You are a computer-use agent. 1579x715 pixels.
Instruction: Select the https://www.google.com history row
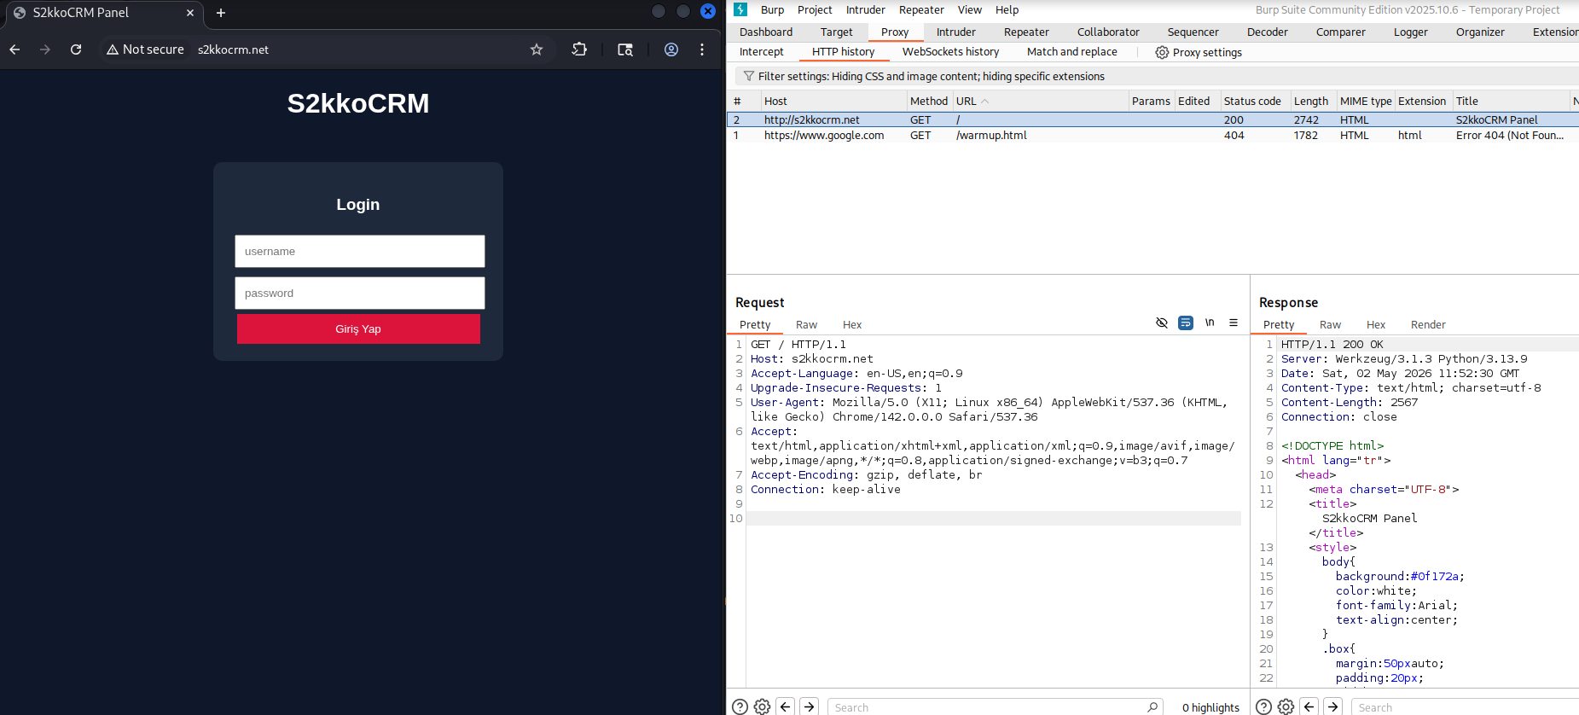[x=1152, y=136]
